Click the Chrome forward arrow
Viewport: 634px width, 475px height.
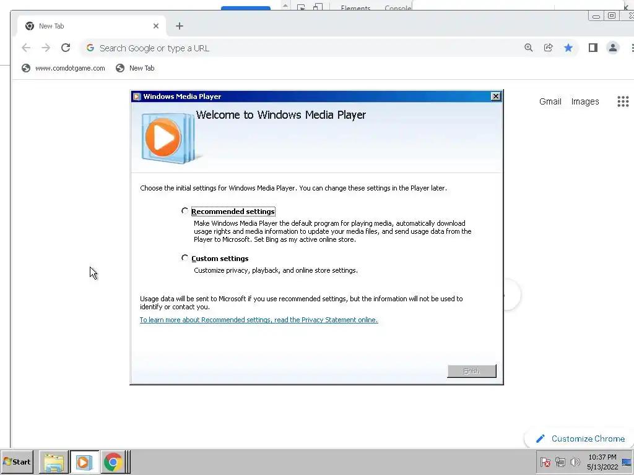pos(46,48)
